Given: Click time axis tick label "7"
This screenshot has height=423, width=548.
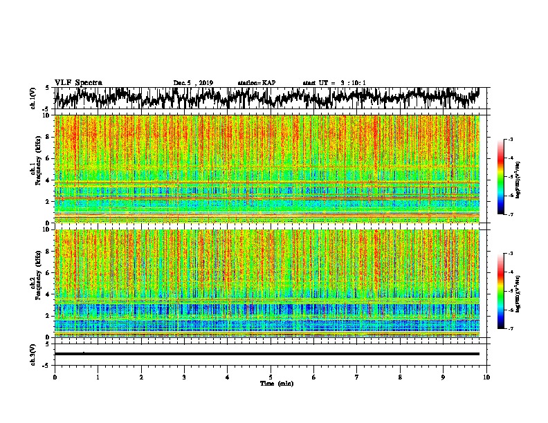Looking at the screenshot, I should point(357,377).
